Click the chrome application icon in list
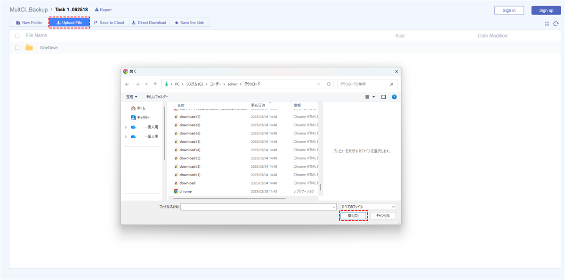The height and width of the screenshot is (280, 565). (176, 191)
